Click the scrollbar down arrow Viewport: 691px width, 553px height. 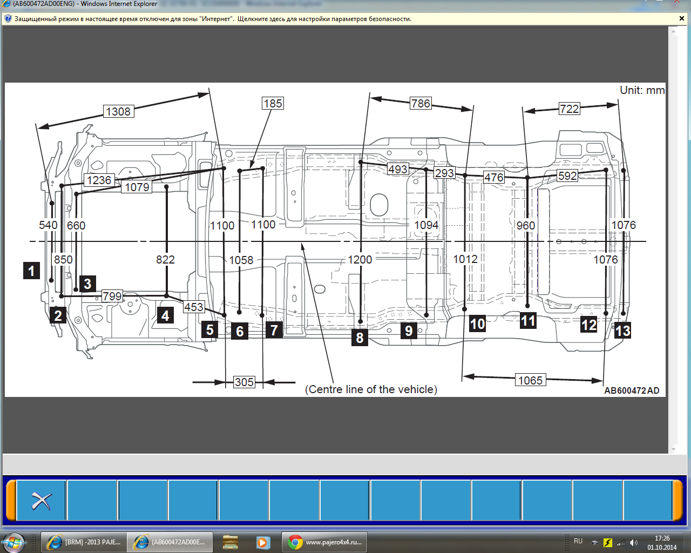pos(673,449)
